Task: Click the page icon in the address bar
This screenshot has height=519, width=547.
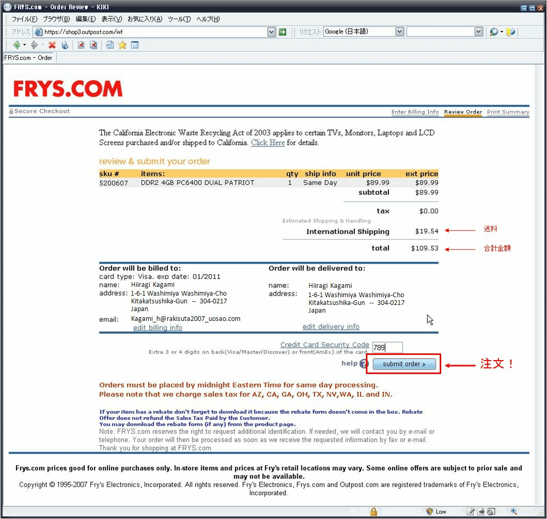Action: [38, 32]
